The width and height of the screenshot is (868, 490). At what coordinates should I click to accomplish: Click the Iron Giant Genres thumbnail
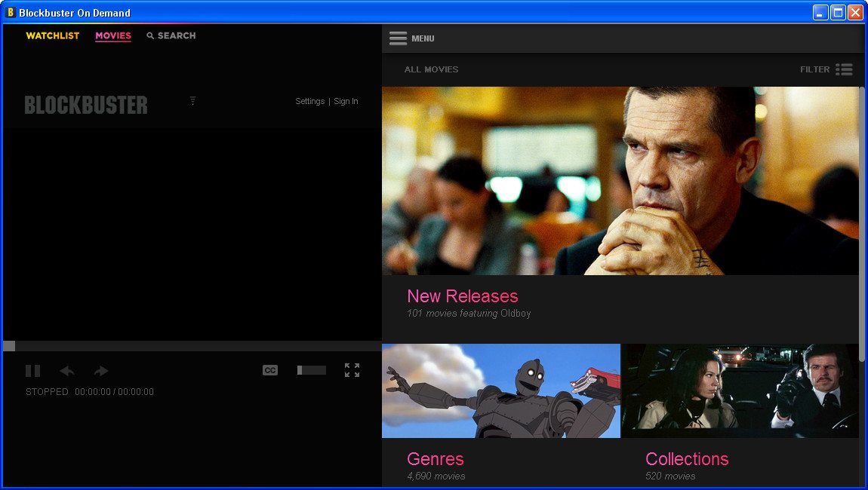(501, 391)
